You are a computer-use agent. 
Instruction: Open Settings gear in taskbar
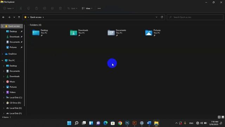point(142,123)
